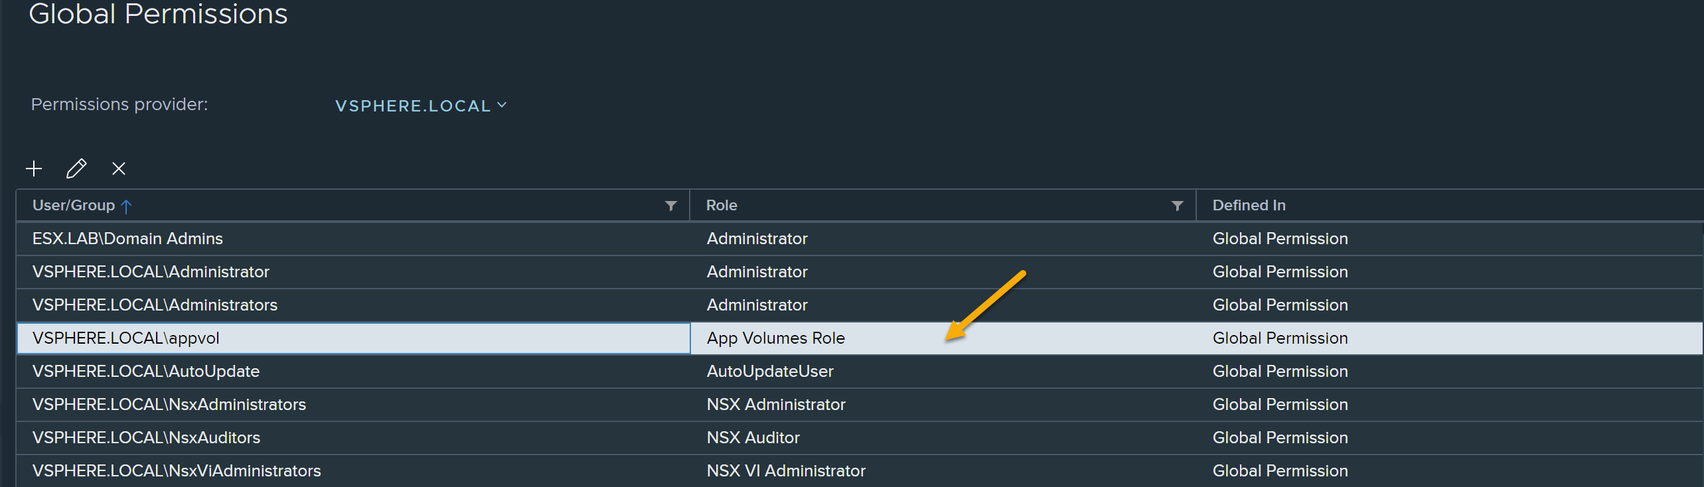Select the VSPHERE.LOCAL\AutoUpdate row

[860, 372]
